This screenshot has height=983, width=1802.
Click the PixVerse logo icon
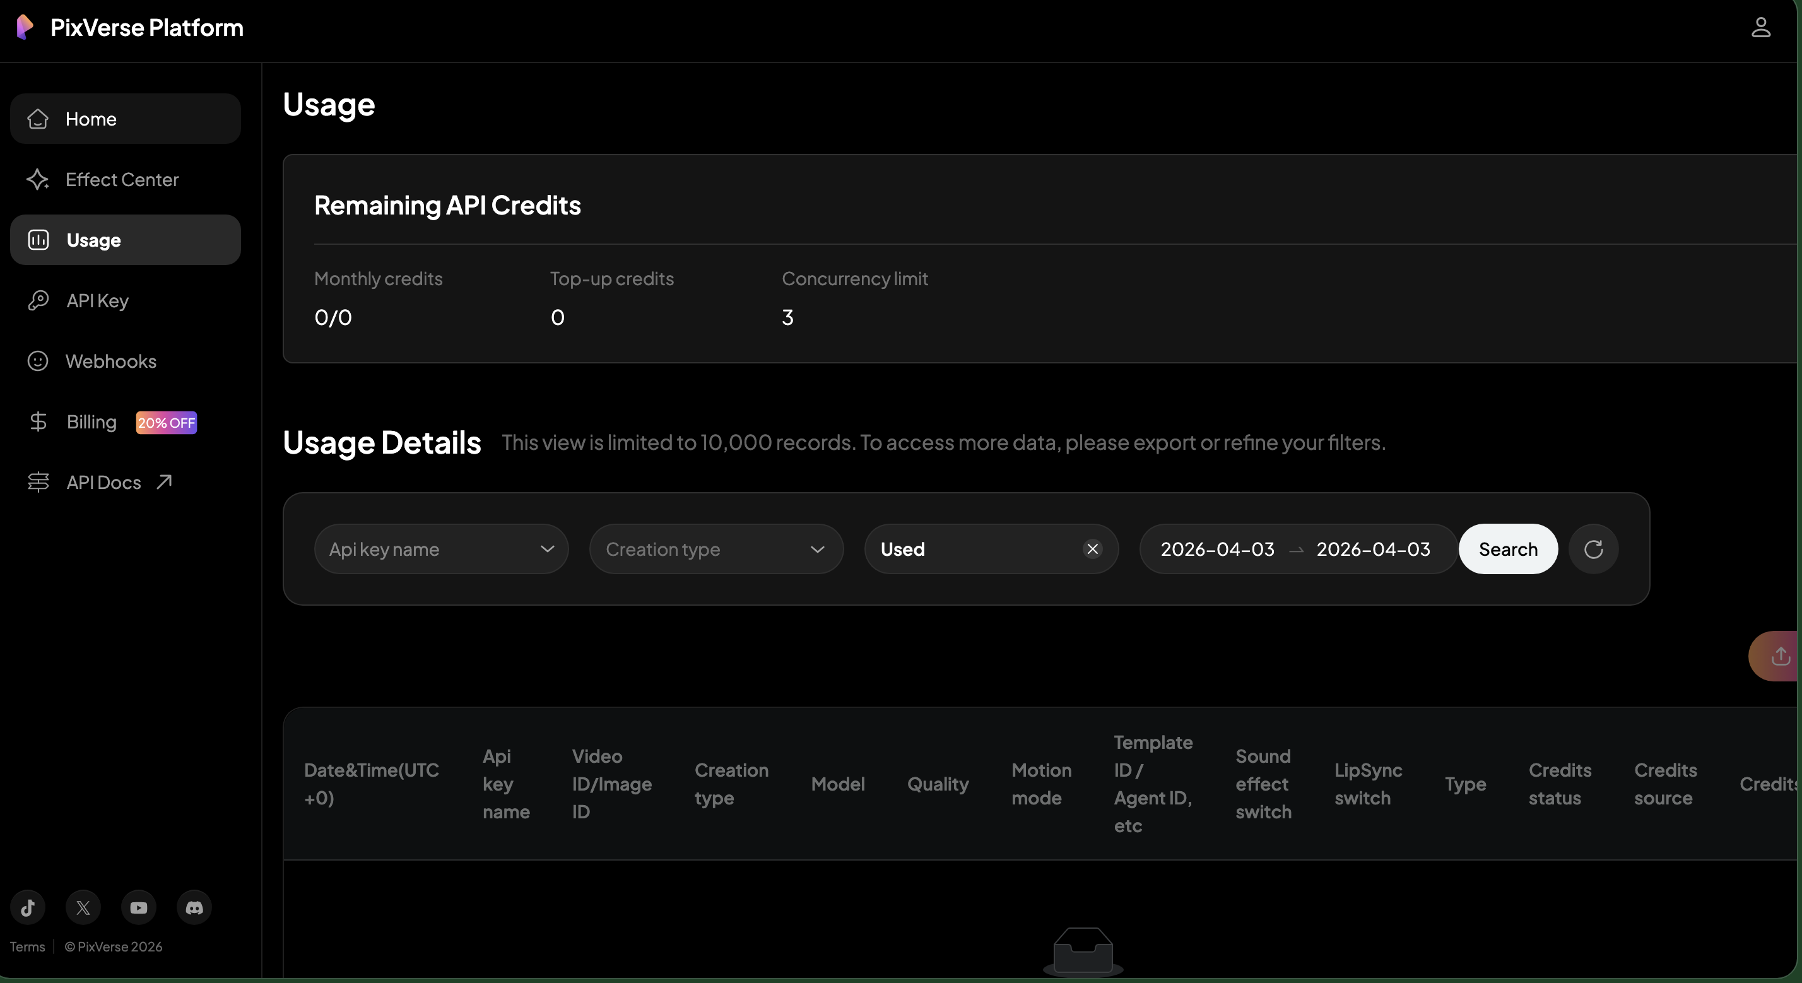(x=25, y=27)
